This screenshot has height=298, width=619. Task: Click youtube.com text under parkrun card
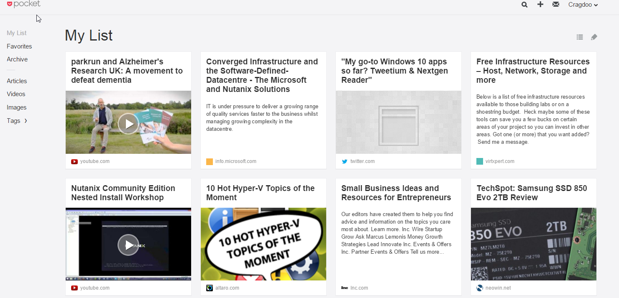[95, 161]
